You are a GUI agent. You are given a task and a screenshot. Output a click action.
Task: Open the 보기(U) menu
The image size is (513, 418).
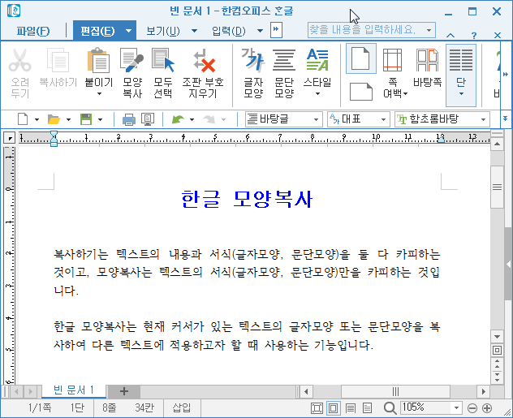(x=163, y=31)
